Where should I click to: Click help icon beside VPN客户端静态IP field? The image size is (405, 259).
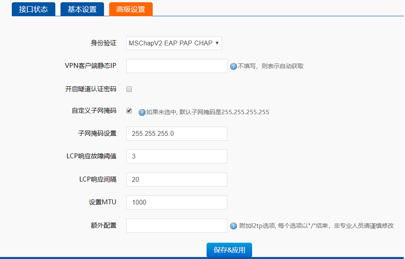click(233, 66)
